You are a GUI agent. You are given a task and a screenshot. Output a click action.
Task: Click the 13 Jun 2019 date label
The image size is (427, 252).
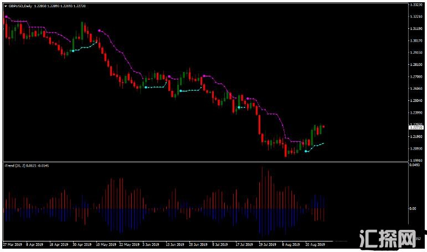coord(175,244)
